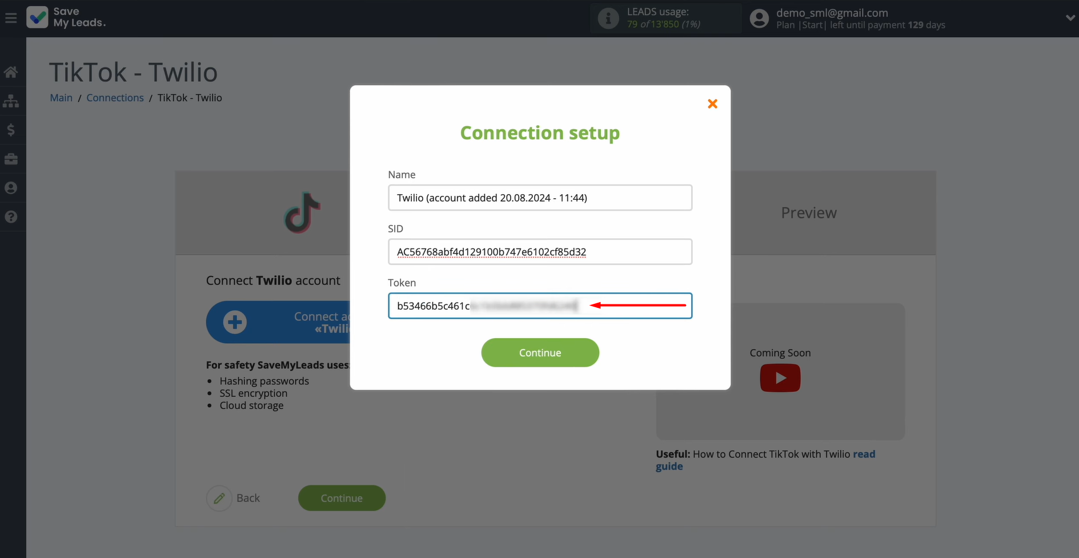The height and width of the screenshot is (558, 1079).
Task: Click the account avatar icon
Action: 759,18
